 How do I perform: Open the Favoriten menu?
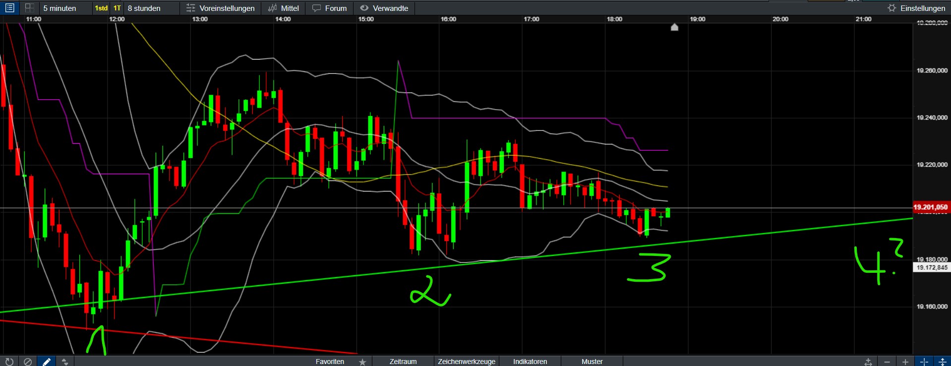tap(330, 362)
